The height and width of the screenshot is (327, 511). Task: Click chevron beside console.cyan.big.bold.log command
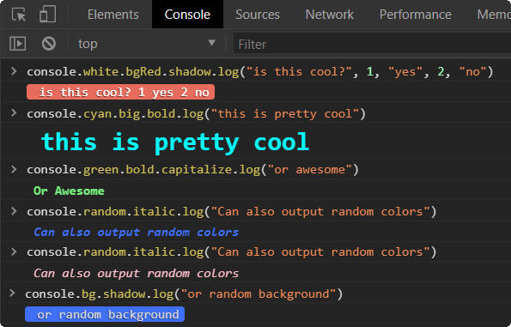pyautogui.click(x=14, y=113)
